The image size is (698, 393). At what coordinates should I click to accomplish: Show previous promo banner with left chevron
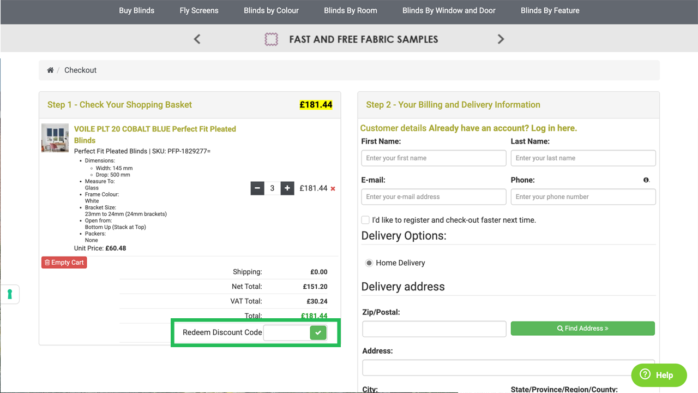click(x=197, y=39)
